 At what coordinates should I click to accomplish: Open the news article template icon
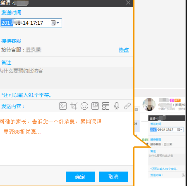[95, 106]
